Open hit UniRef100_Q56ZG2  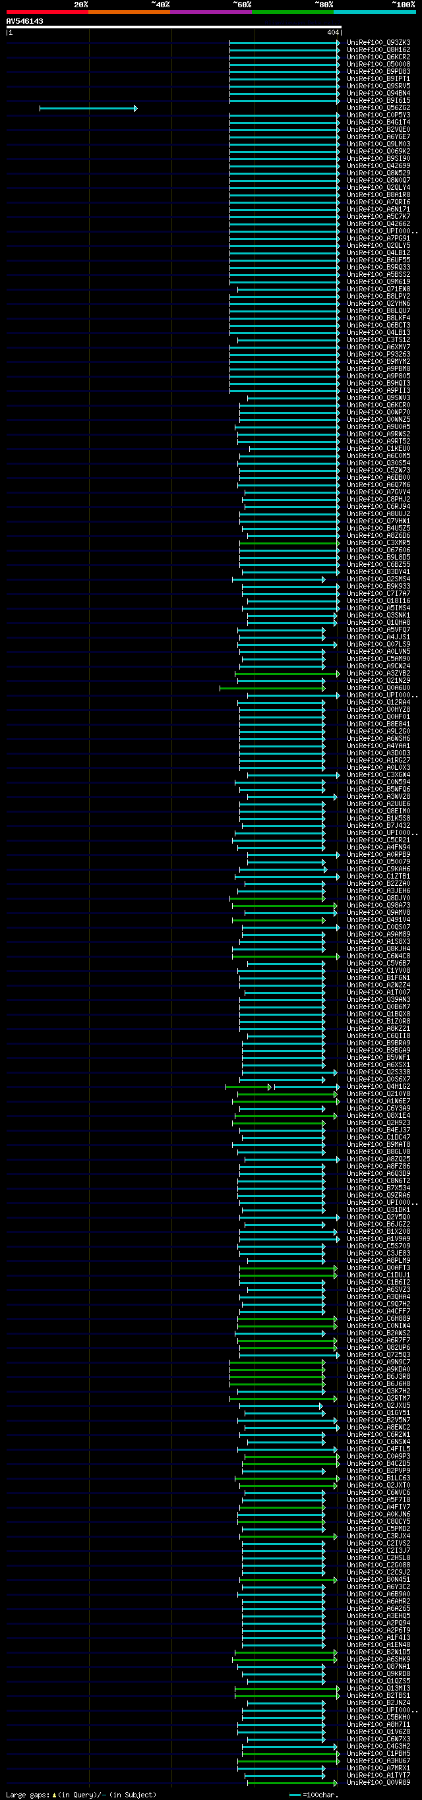378,107
